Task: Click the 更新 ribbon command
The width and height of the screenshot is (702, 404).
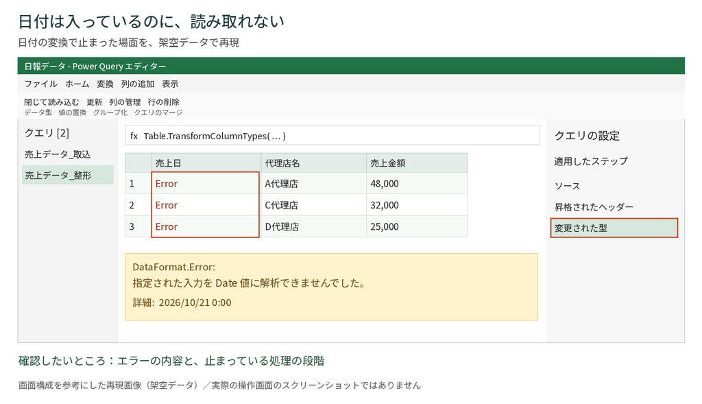Action: click(x=94, y=102)
